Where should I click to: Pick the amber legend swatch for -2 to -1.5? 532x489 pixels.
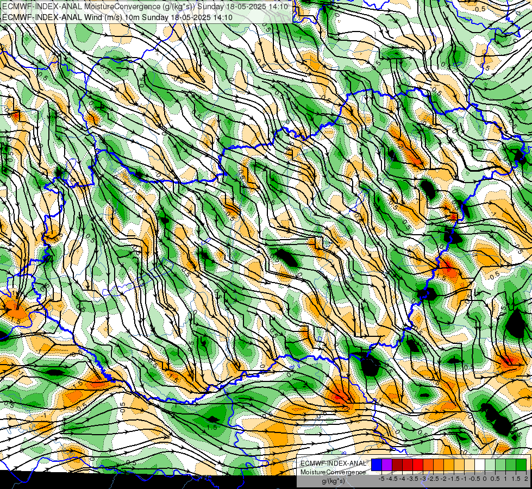[449, 465]
